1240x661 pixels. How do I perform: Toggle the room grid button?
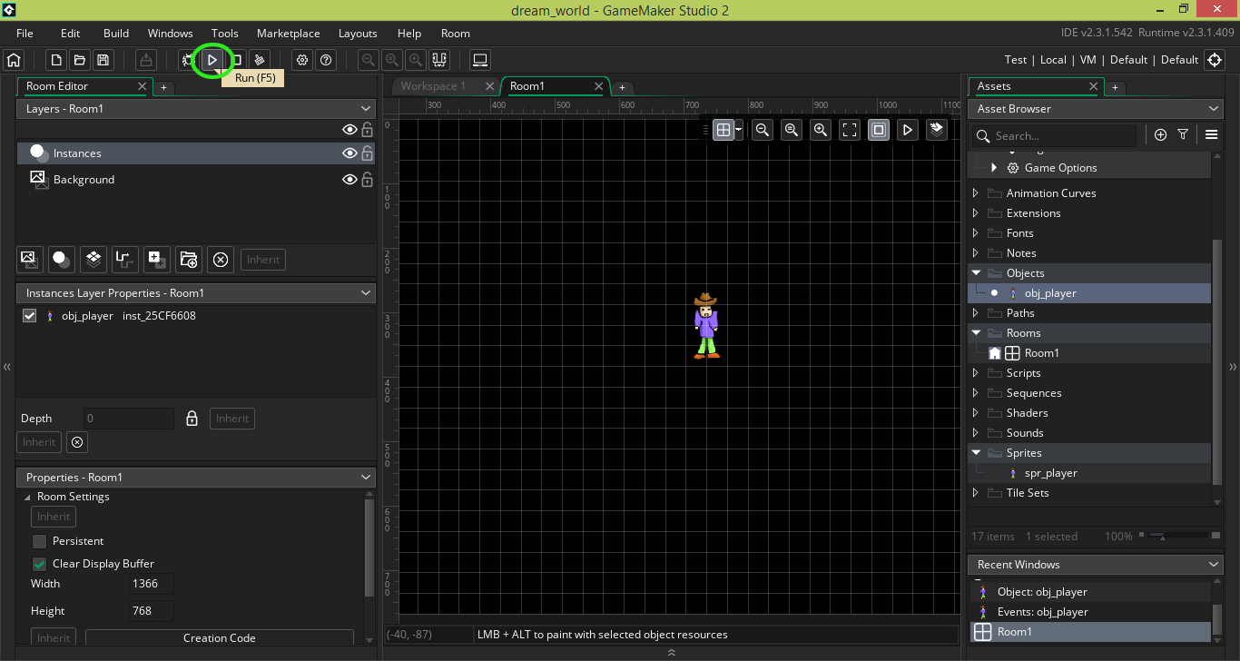(723, 130)
